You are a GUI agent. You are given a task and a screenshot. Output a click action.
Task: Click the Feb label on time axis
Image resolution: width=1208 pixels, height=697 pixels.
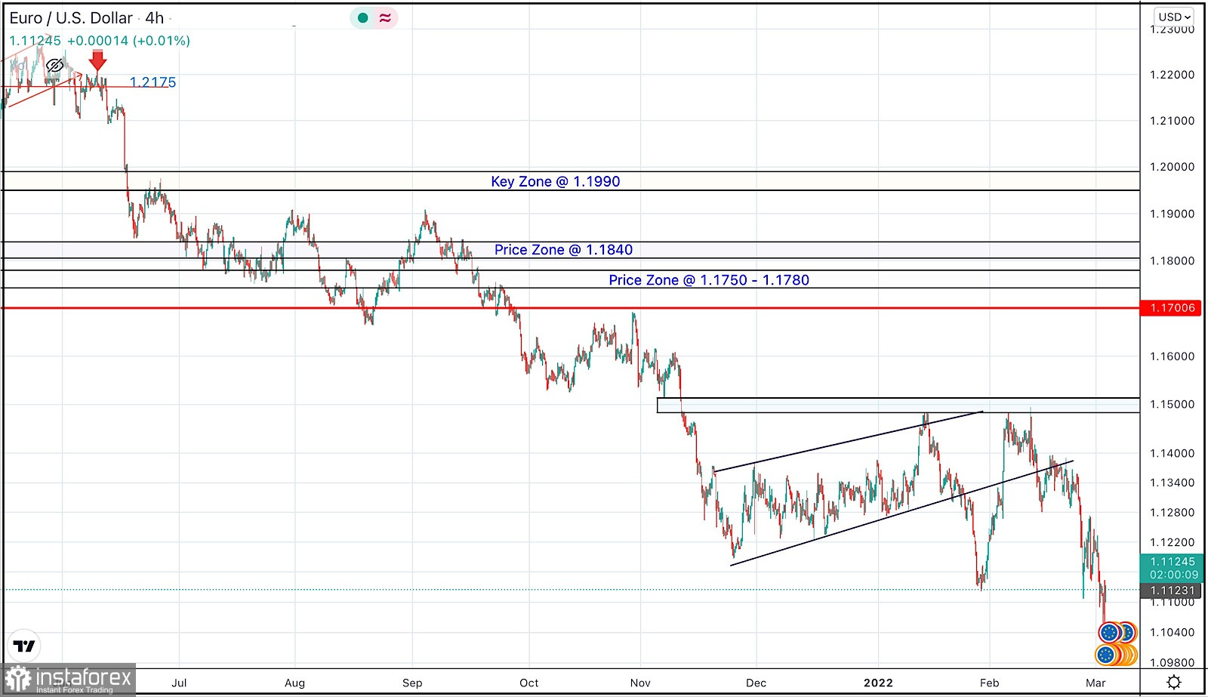989,683
